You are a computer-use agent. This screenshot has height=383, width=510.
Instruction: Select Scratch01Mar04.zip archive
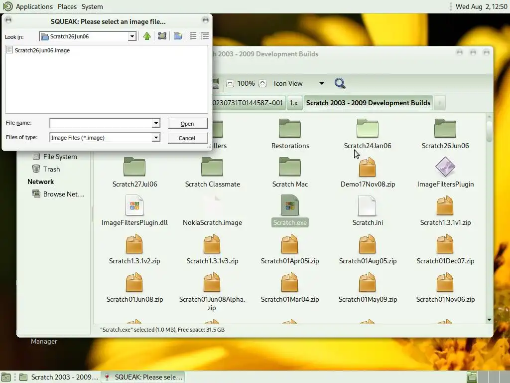tap(290, 287)
